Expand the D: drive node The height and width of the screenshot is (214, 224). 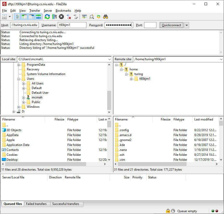(x=14, y=112)
